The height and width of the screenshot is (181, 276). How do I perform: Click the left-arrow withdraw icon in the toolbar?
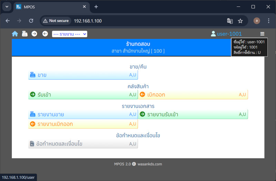point(45,34)
